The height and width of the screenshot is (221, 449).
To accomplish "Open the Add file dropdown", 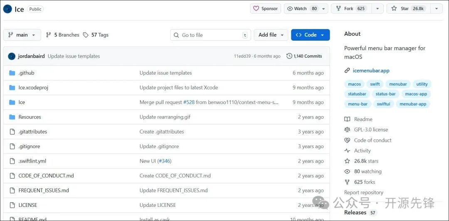I will tap(271, 35).
